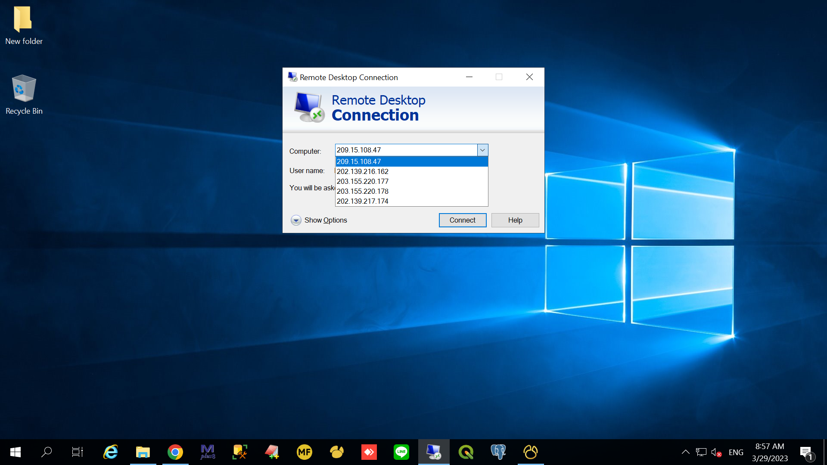The width and height of the screenshot is (827, 465).
Task: Choose 202.139.216.162 from the computer list
Action: pyautogui.click(x=412, y=171)
